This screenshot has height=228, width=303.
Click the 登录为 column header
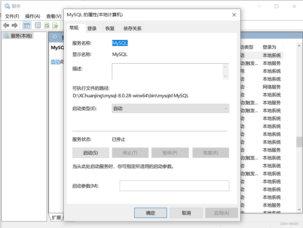(x=272, y=47)
